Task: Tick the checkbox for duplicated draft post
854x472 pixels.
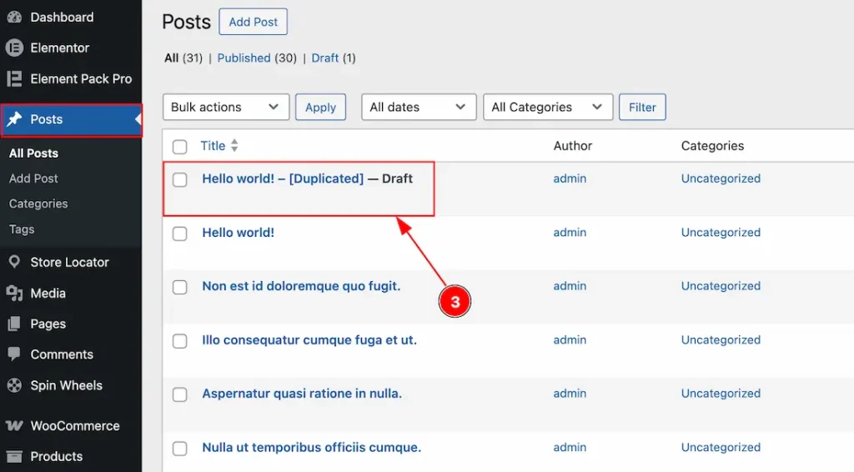Action: click(180, 179)
